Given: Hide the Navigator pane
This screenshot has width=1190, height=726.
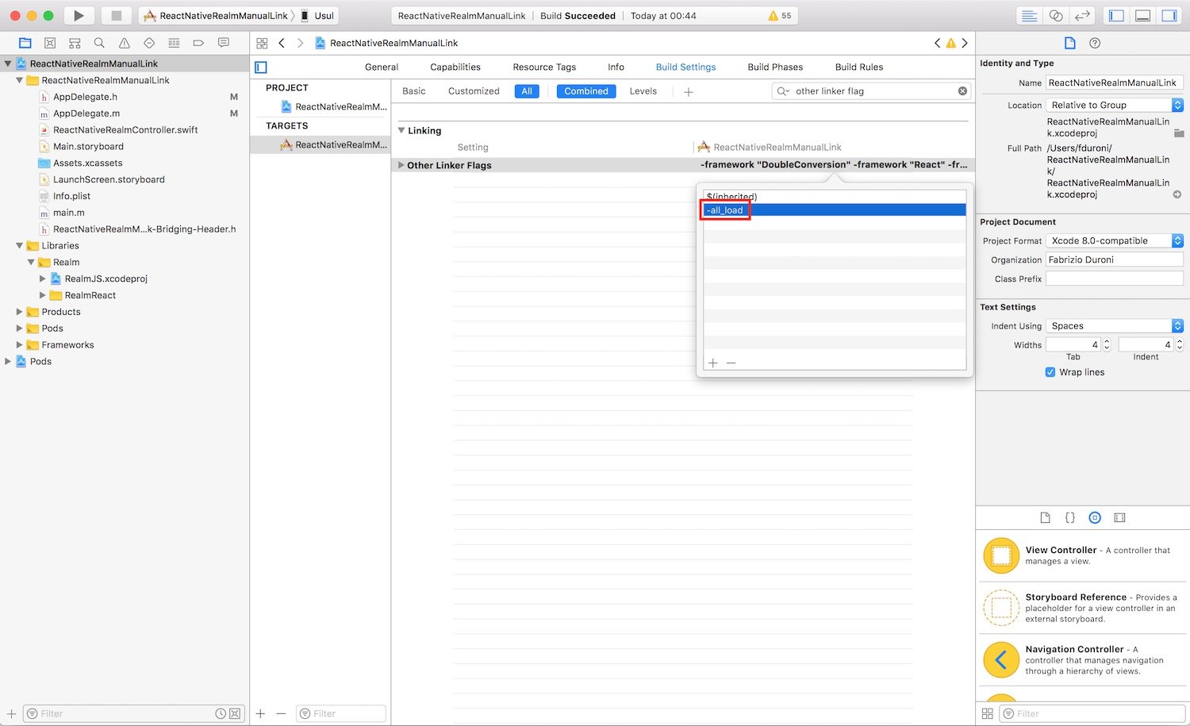Looking at the screenshot, I should pos(1116,15).
